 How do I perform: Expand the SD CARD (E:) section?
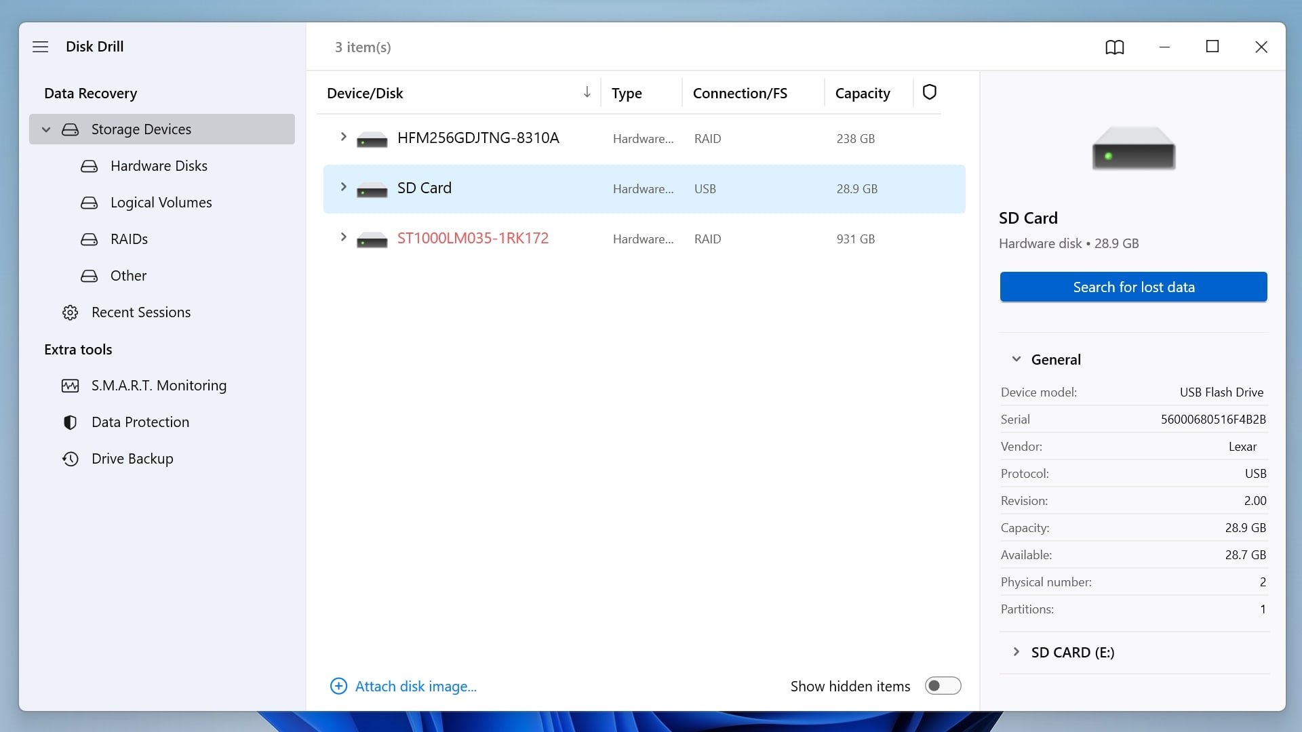tap(1016, 652)
